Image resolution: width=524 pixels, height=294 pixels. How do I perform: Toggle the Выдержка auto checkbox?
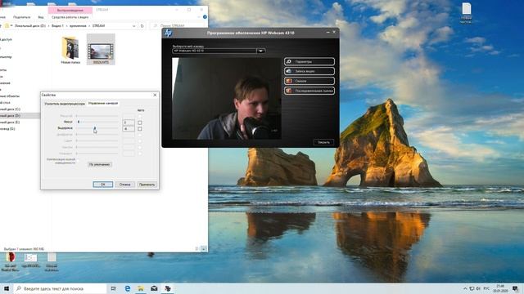tap(140, 129)
